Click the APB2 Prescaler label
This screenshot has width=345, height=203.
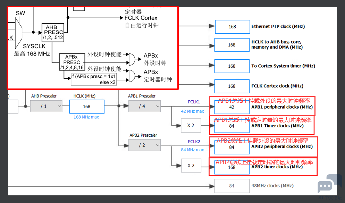click(143, 135)
